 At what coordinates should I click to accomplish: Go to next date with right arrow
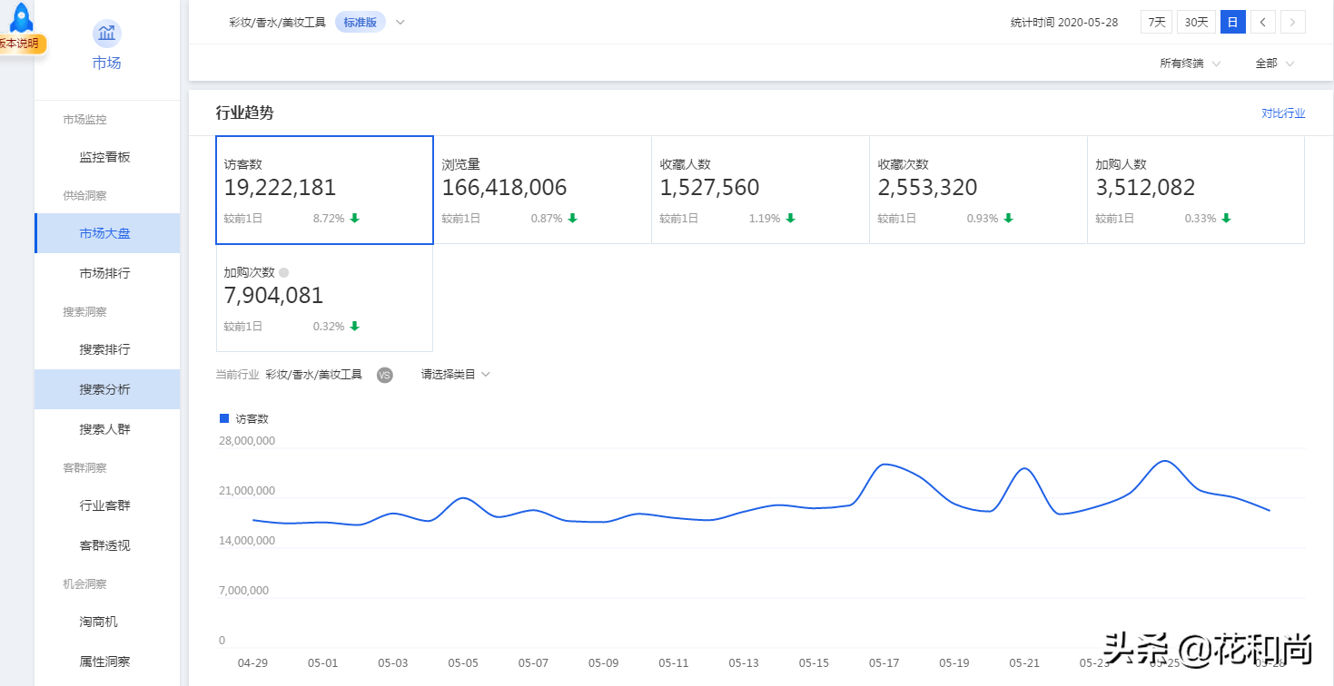(x=1293, y=23)
